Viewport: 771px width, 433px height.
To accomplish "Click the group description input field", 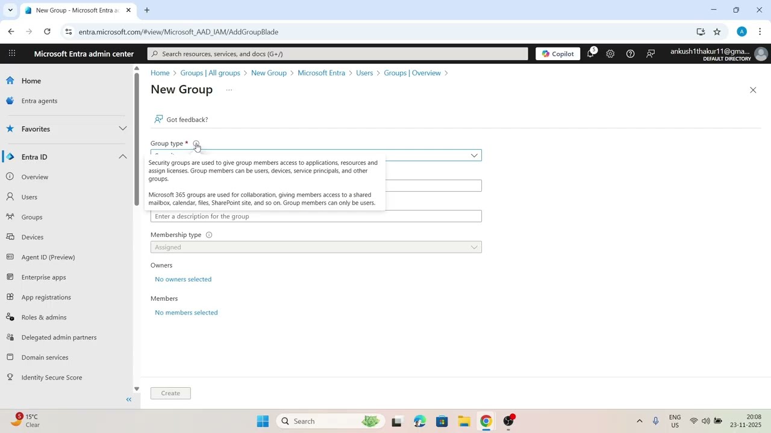I will (316, 216).
